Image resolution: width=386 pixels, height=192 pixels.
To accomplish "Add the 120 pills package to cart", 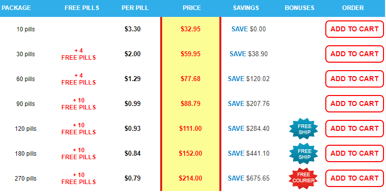I will click(x=355, y=128).
